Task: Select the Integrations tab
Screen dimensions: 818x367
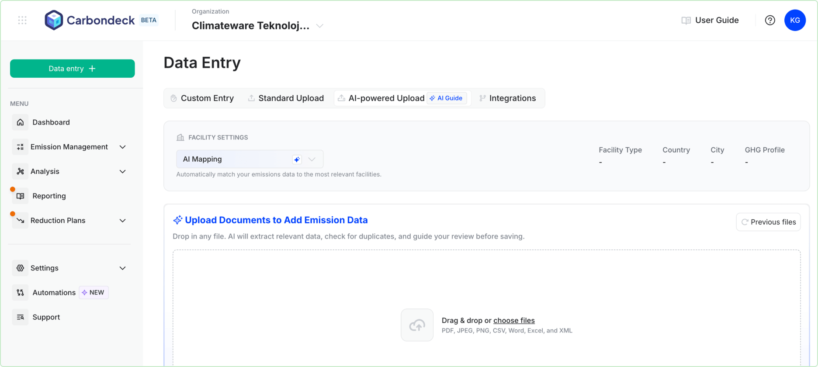Action: (507, 98)
